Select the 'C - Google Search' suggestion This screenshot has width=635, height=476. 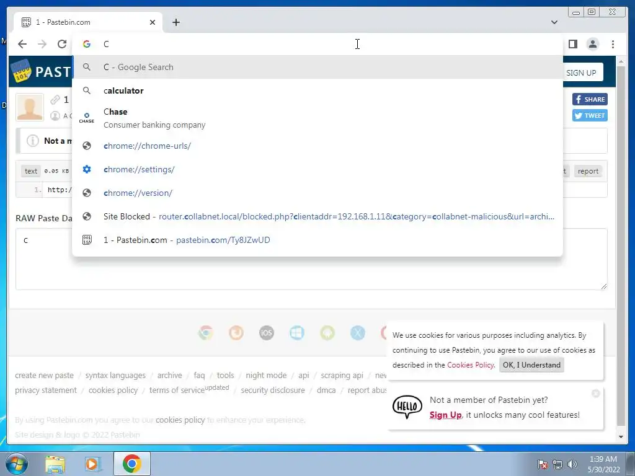(x=317, y=67)
